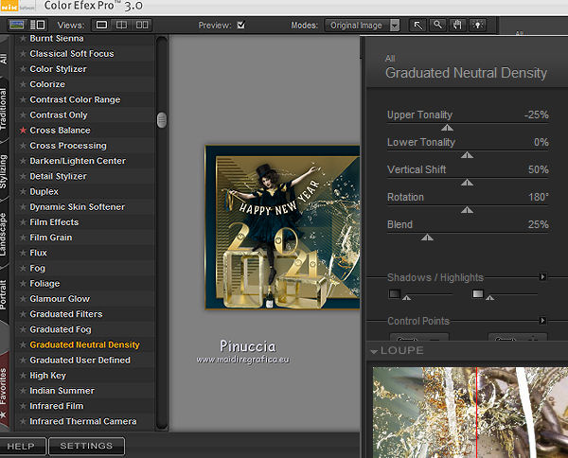Select the Glamour Glow filter
The width and height of the screenshot is (568, 458).
60,299
